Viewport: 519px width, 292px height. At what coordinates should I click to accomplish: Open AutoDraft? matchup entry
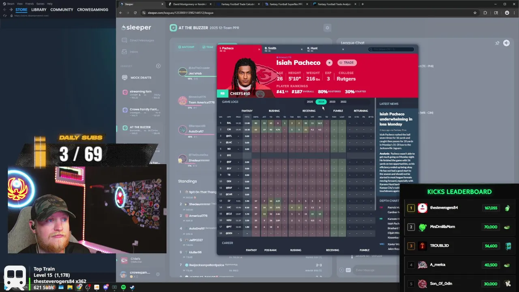196,131
